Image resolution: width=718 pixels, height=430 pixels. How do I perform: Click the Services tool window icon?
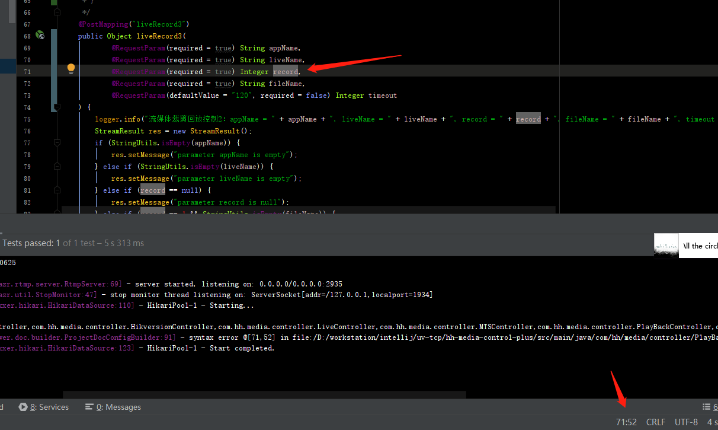click(x=23, y=407)
